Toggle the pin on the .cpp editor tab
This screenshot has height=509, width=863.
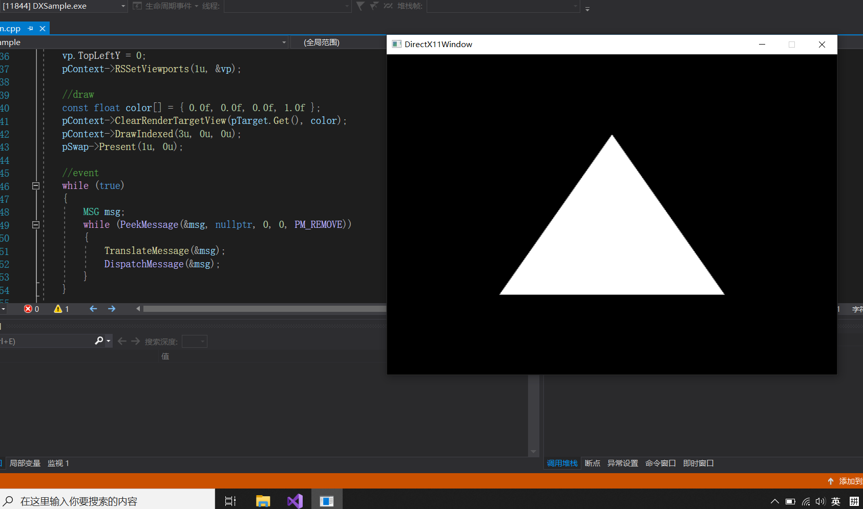coord(31,29)
